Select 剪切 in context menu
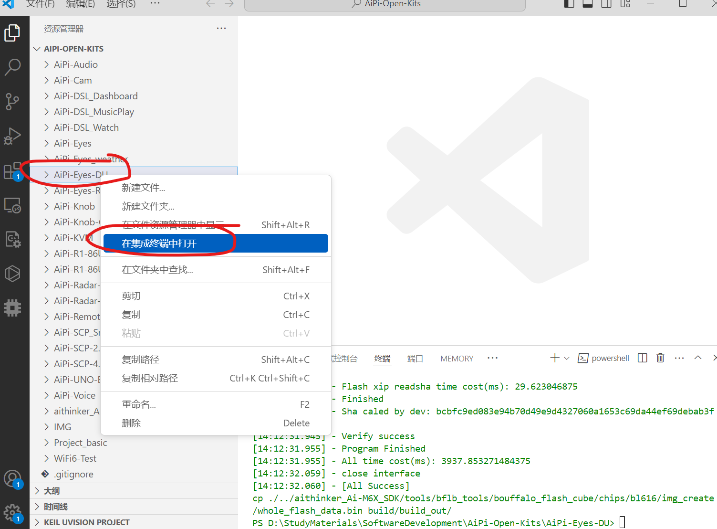This screenshot has width=717, height=529. (216, 296)
